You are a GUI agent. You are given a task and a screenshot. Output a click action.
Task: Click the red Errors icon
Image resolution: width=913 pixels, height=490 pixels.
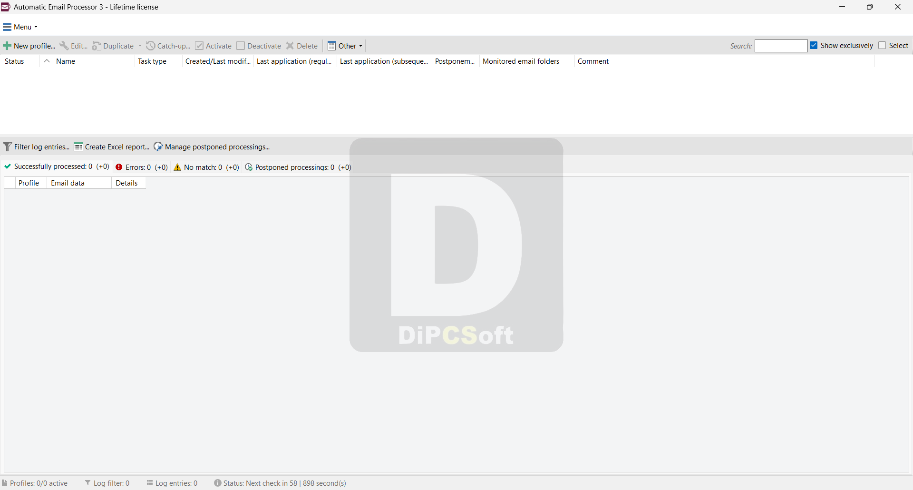(119, 167)
